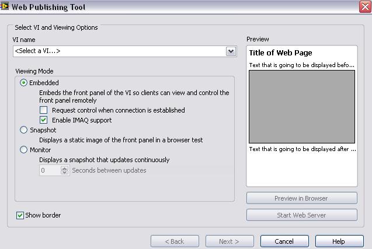Proceed with the Next button
Image resolution: width=372 pixels, height=249 pixels.
[x=230, y=241]
